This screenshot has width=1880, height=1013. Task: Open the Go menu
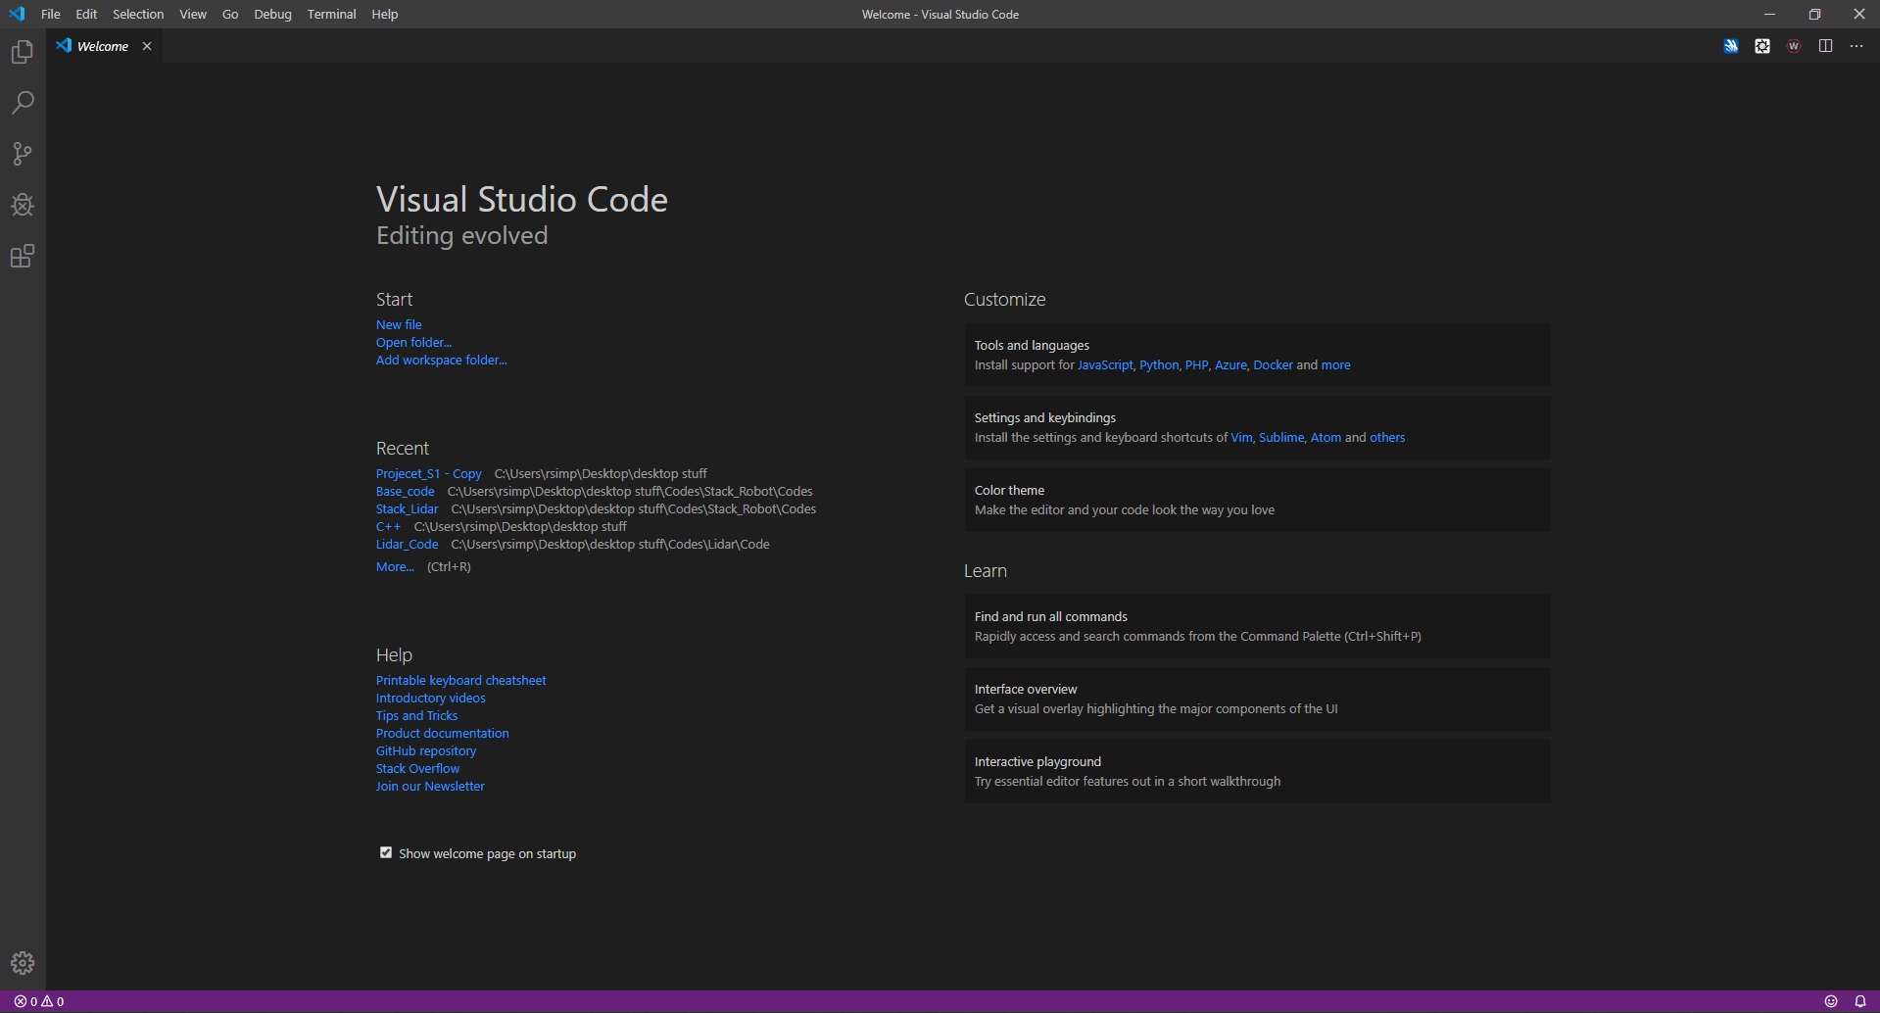click(230, 14)
